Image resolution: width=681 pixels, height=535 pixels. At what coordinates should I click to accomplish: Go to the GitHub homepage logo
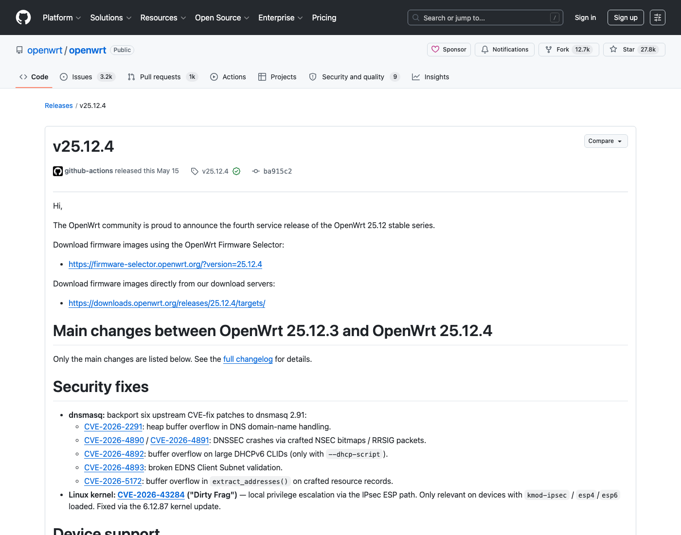[x=23, y=18]
